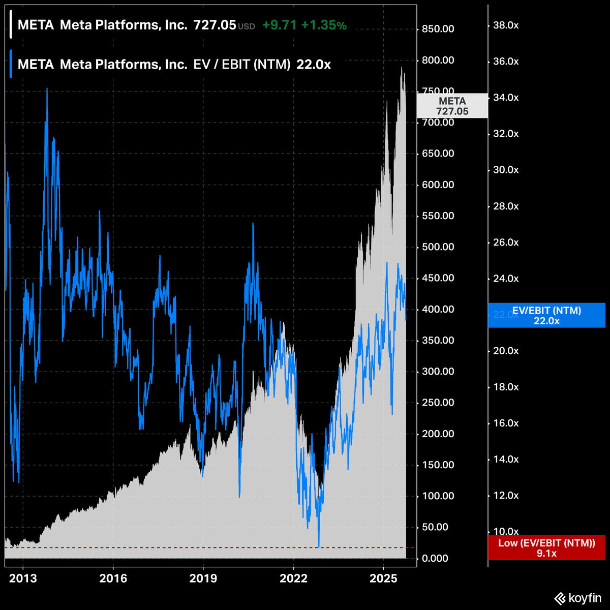Click the 20.0x multiple axis label

click(x=506, y=351)
